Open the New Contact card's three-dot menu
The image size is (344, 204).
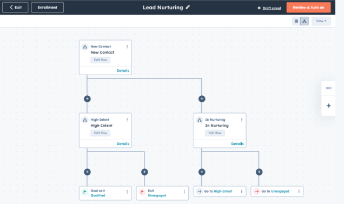point(127,47)
